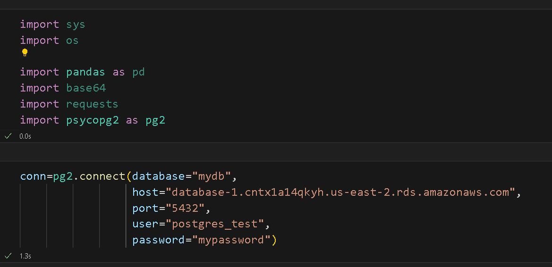The width and height of the screenshot is (552, 267).
Task: Click the 'os' module in second import
Action: tap(72, 41)
